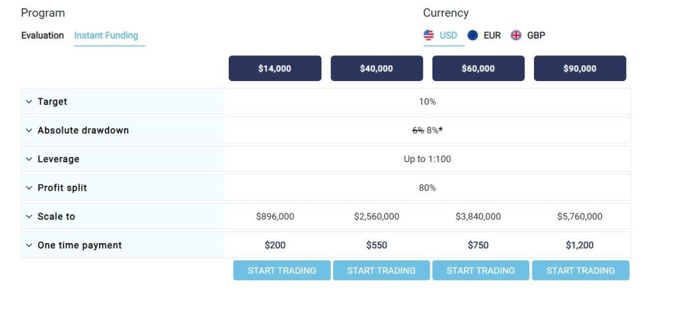Viewport: 675px width, 309px height.
Task: Switch to the Evaluation program tab
Action: click(x=42, y=36)
